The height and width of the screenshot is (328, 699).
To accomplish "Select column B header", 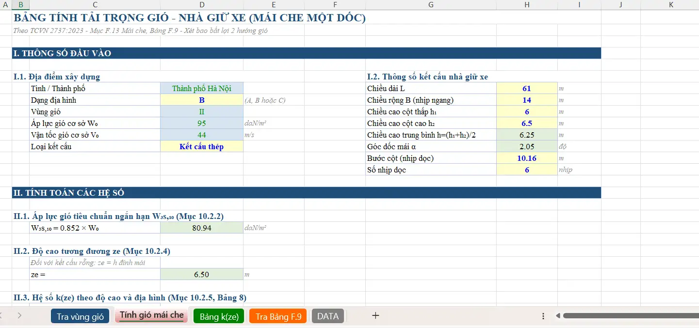I will 21,4.
